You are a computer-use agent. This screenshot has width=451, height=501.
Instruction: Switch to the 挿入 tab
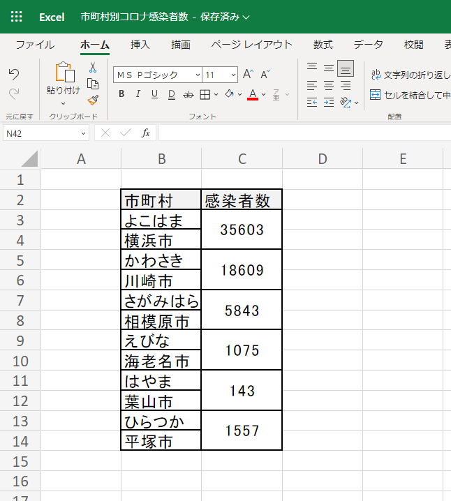140,45
